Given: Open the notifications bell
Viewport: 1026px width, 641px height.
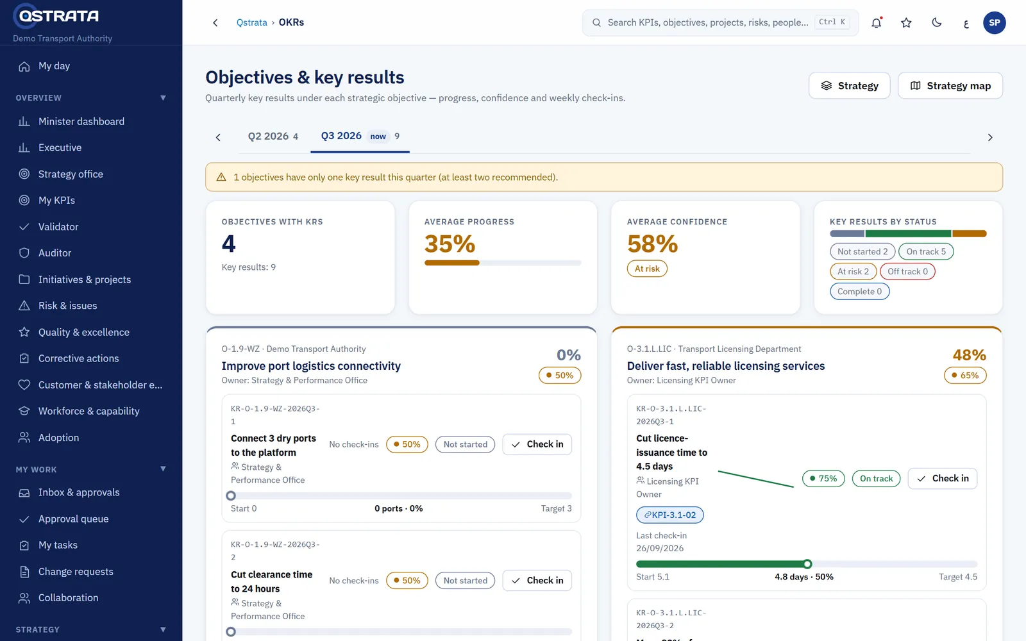Looking at the screenshot, I should click(x=877, y=22).
